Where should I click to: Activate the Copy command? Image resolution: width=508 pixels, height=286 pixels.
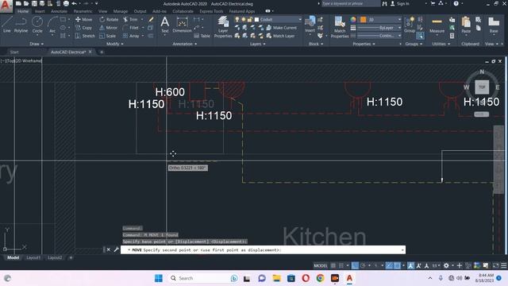(84, 28)
